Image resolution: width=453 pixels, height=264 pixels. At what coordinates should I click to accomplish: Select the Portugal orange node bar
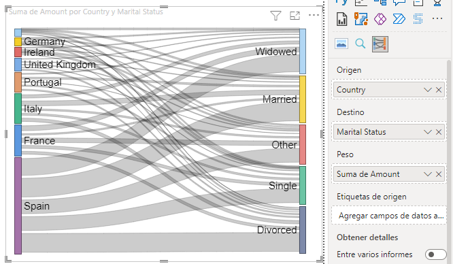point(18,82)
